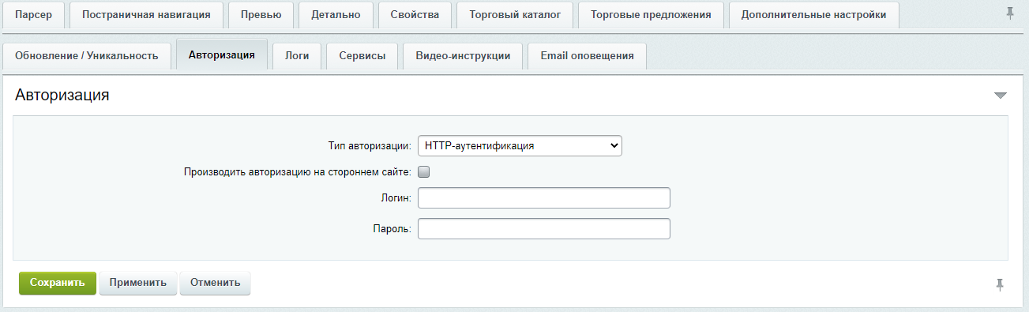This screenshot has width=1029, height=312.
Task: Enable authorization on third-party site checkbox
Action: pos(423,171)
